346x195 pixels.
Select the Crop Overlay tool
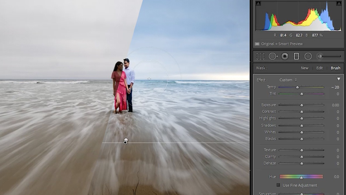tap(260, 56)
